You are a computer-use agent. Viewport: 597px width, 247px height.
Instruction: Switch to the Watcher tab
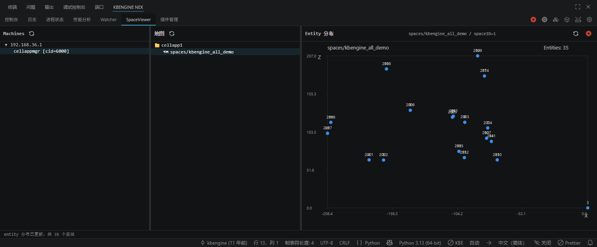(x=109, y=20)
